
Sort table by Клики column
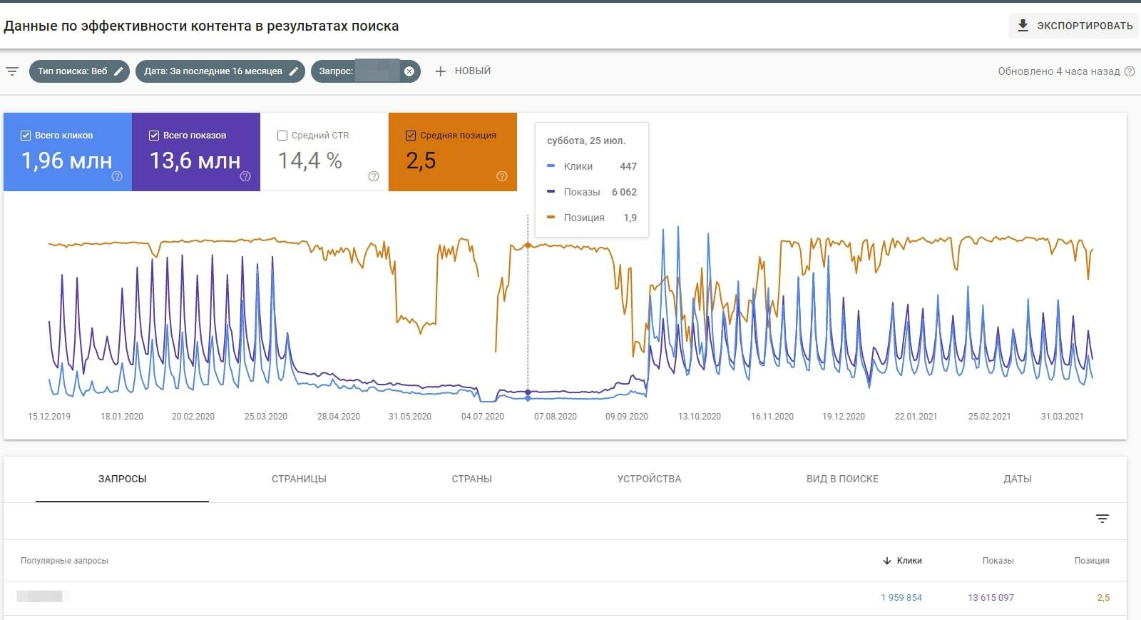click(902, 561)
